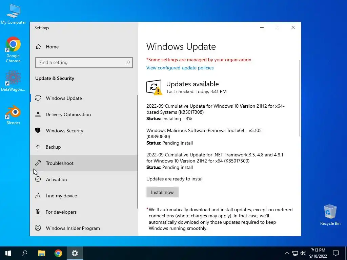Click the Windows Update sync arrows icon
The height and width of the screenshot is (260, 347).
click(x=38, y=98)
